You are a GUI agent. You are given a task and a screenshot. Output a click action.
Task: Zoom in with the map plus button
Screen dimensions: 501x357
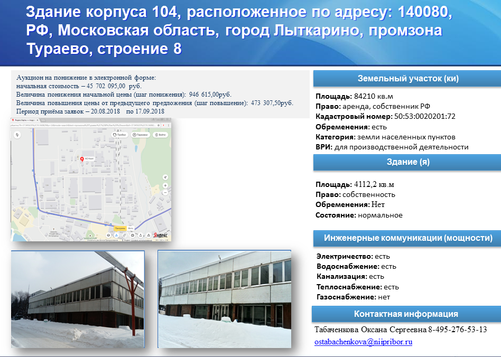(x=165, y=186)
